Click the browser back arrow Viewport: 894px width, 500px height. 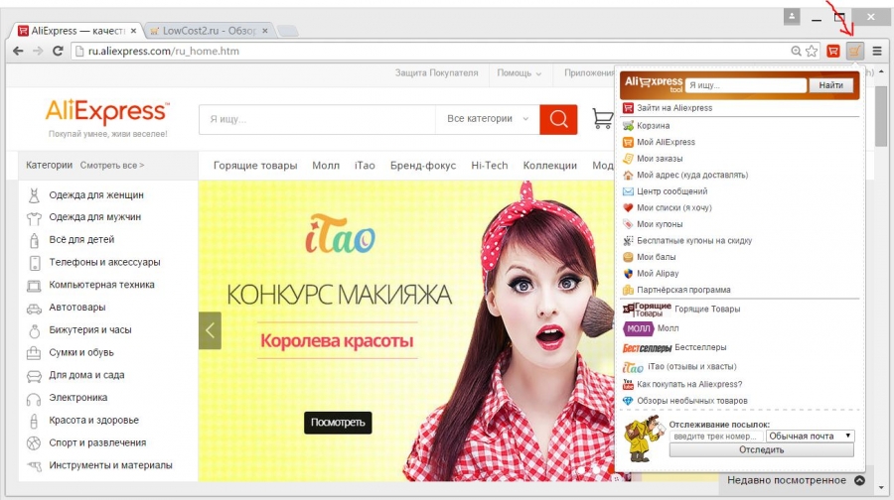pos(18,52)
